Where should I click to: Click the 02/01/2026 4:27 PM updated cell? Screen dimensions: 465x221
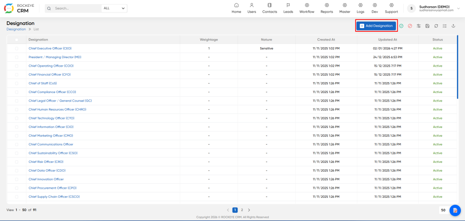coord(387,48)
